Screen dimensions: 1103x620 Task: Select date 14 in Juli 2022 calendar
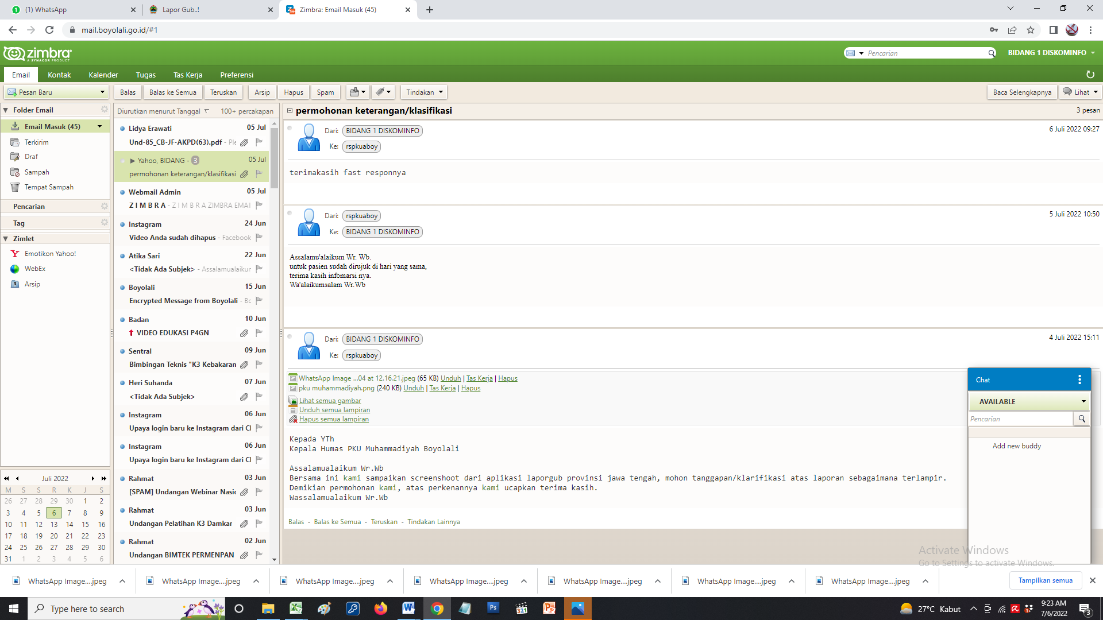[69, 524]
